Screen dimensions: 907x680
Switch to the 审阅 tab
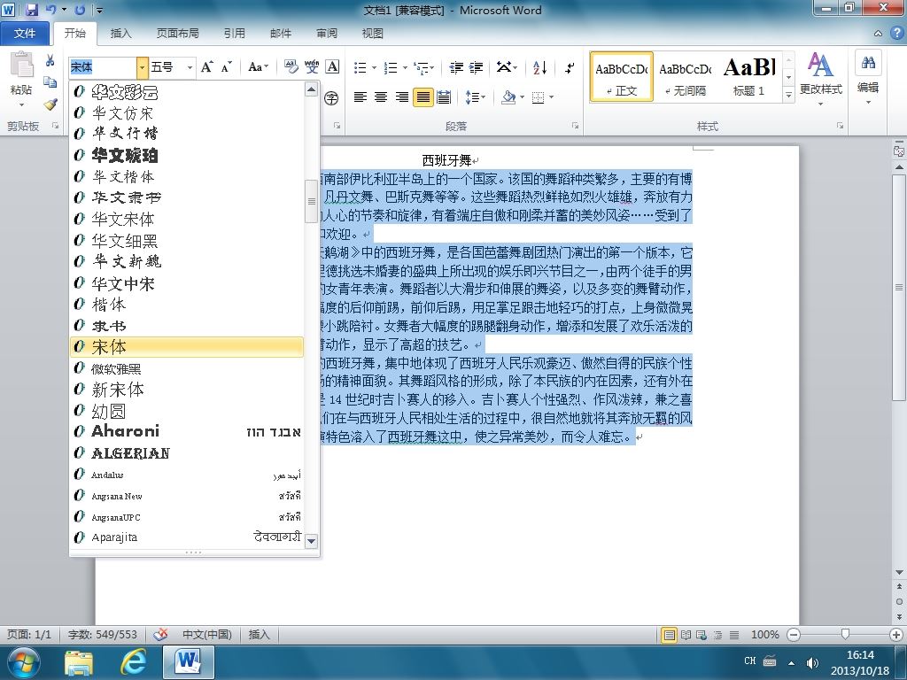(327, 34)
